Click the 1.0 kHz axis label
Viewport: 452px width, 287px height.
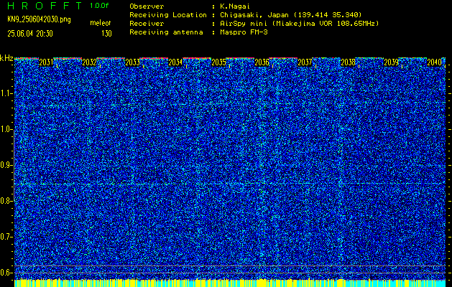(6, 130)
